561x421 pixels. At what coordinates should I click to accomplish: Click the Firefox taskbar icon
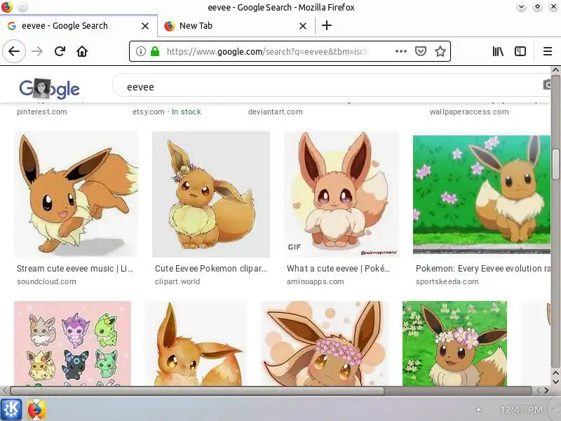(36, 409)
